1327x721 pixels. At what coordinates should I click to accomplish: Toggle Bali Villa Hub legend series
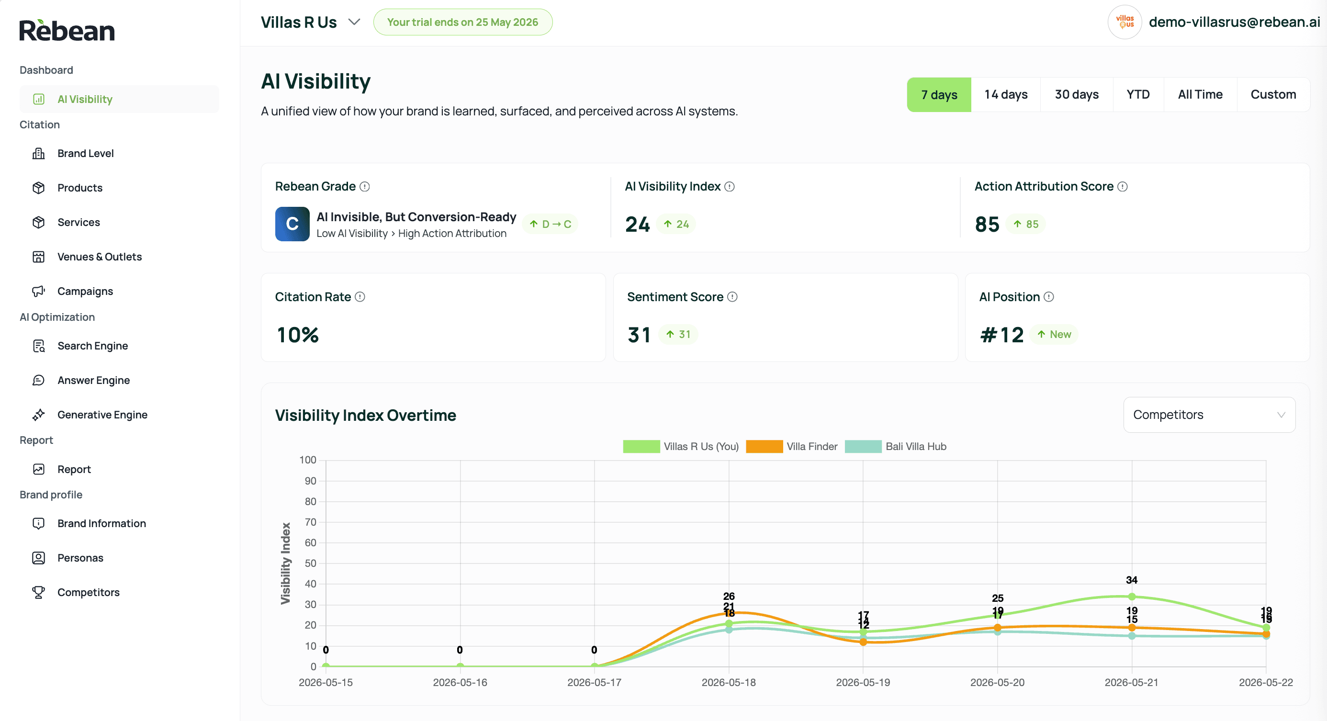(x=895, y=447)
